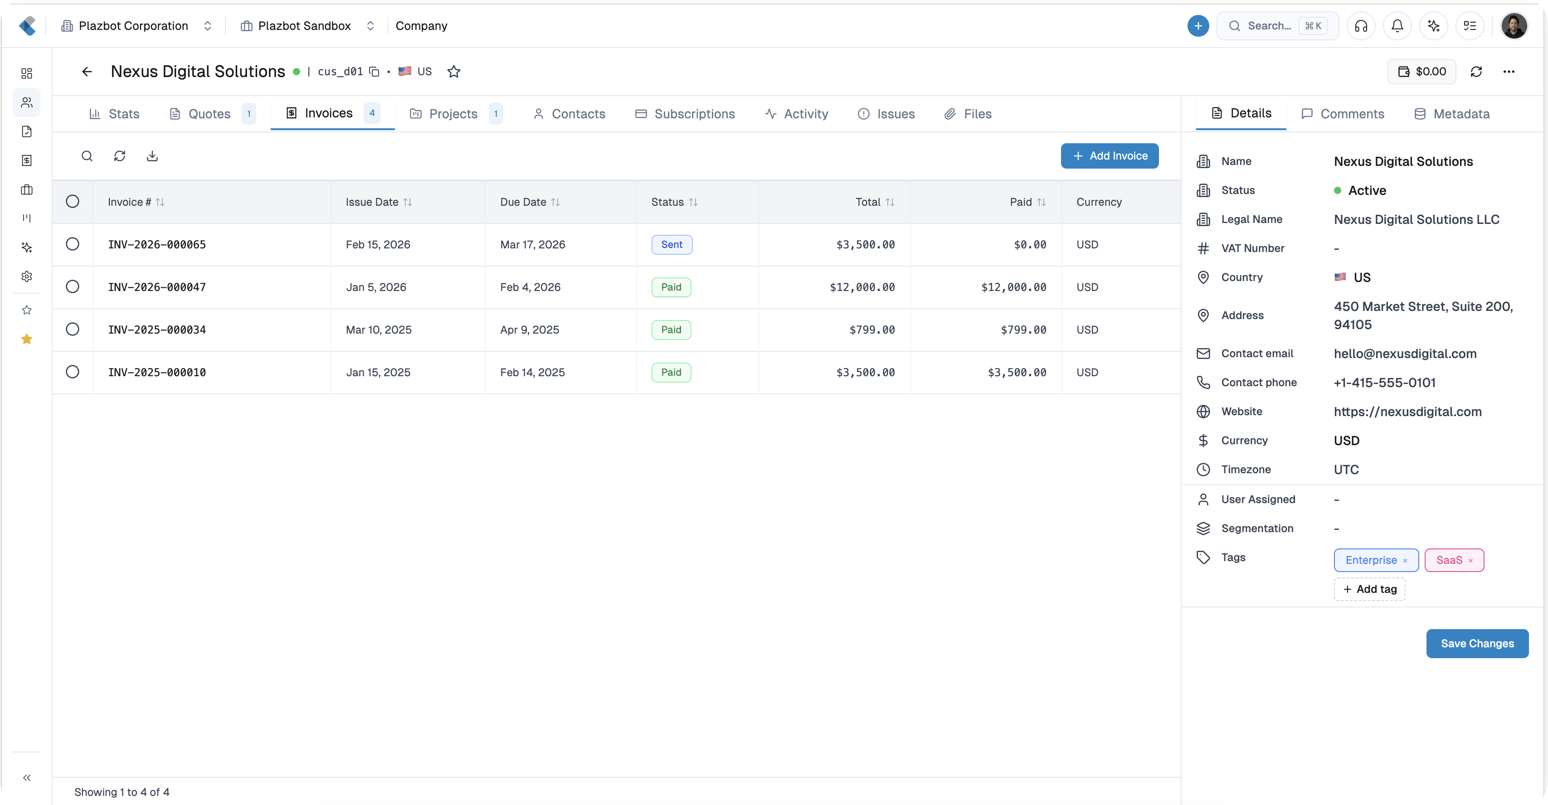Open the Comments tab in details panel
Viewport: 1548px width, 805px height.
pos(1343,113)
